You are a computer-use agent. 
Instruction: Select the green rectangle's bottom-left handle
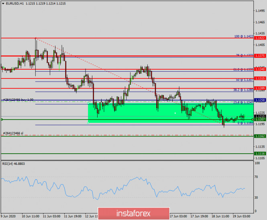click(88, 123)
